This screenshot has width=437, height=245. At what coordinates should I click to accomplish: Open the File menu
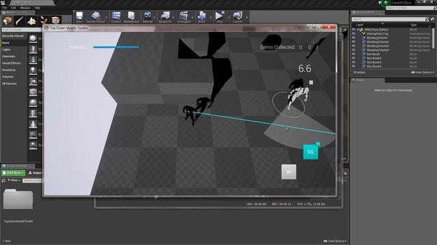pos(5,7)
